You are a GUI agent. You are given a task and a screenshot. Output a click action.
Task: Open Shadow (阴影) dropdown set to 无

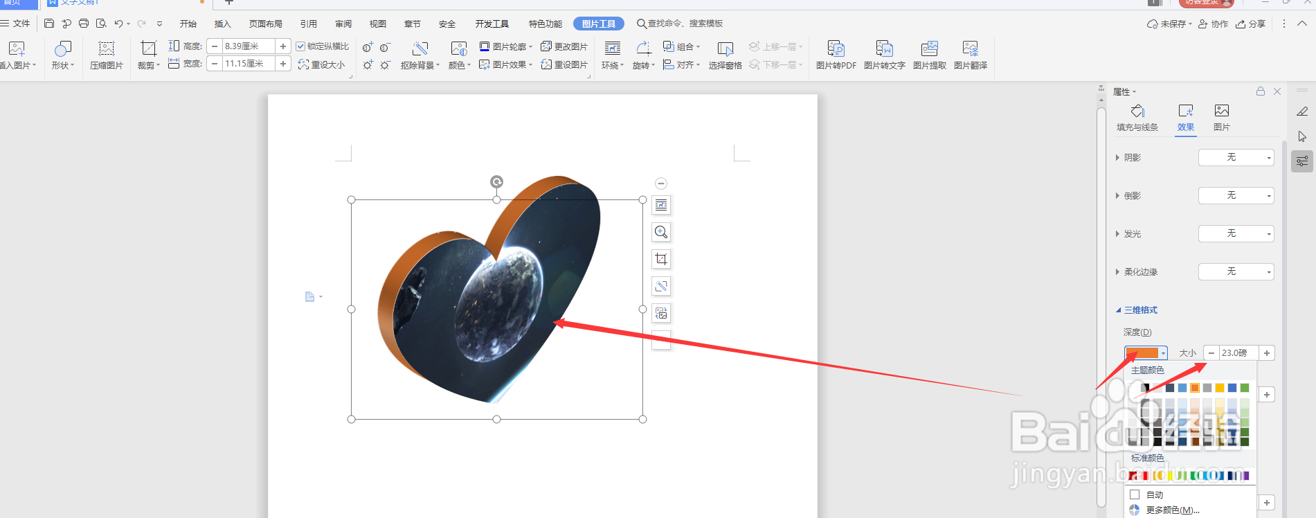point(1236,157)
